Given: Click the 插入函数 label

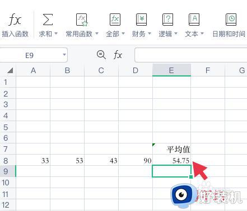Looking at the screenshot, I should (15, 34).
